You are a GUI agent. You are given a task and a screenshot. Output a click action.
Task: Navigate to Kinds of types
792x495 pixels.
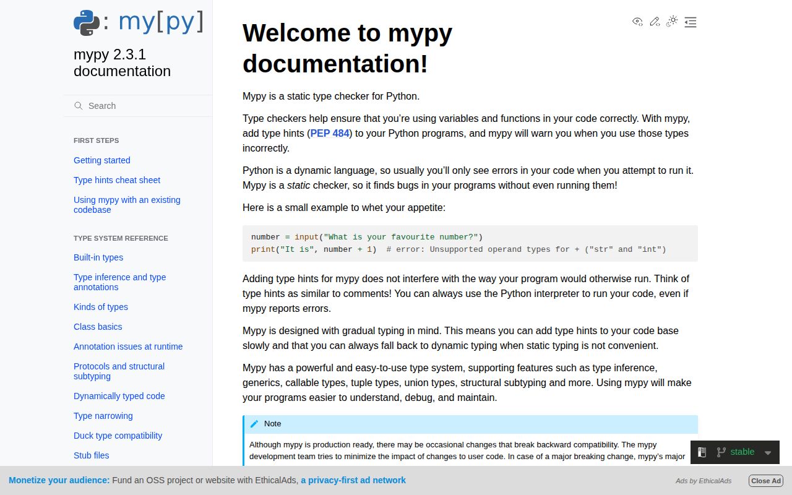pos(101,307)
